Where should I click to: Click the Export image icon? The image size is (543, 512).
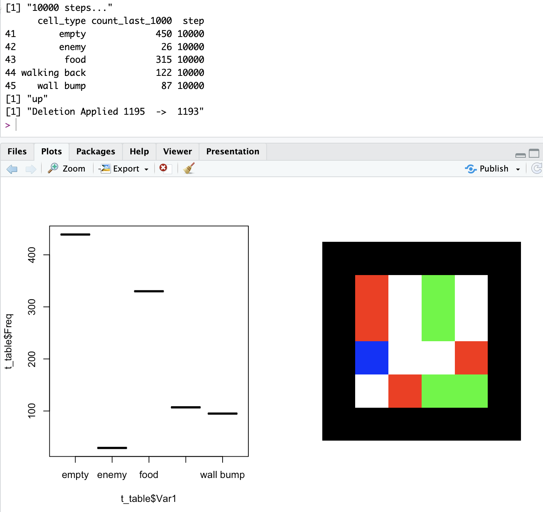tap(105, 169)
